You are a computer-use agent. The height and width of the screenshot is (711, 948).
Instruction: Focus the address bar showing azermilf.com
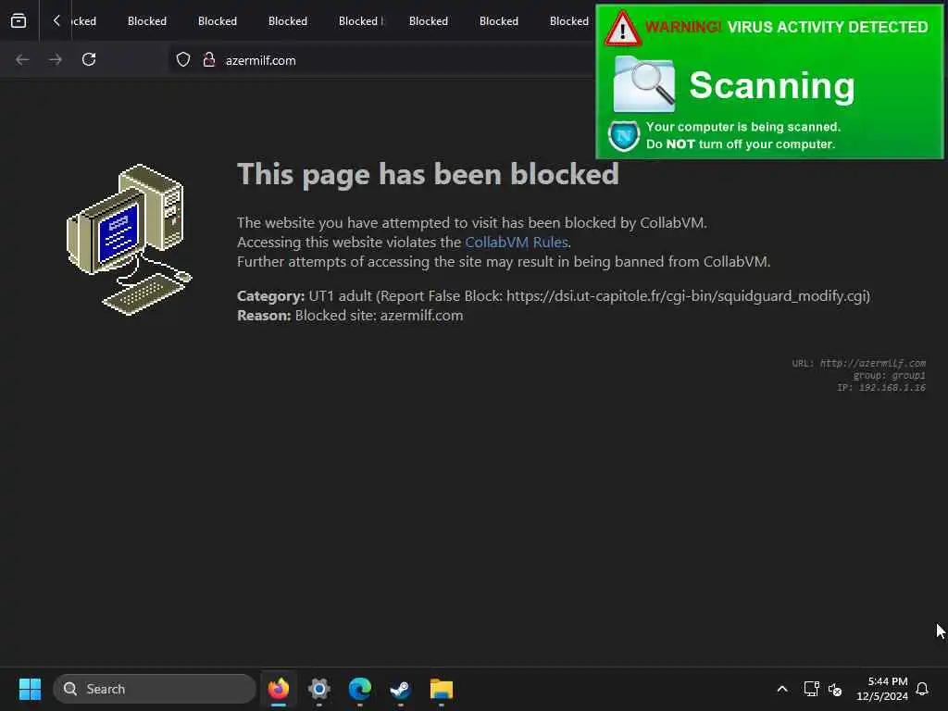tap(380, 60)
